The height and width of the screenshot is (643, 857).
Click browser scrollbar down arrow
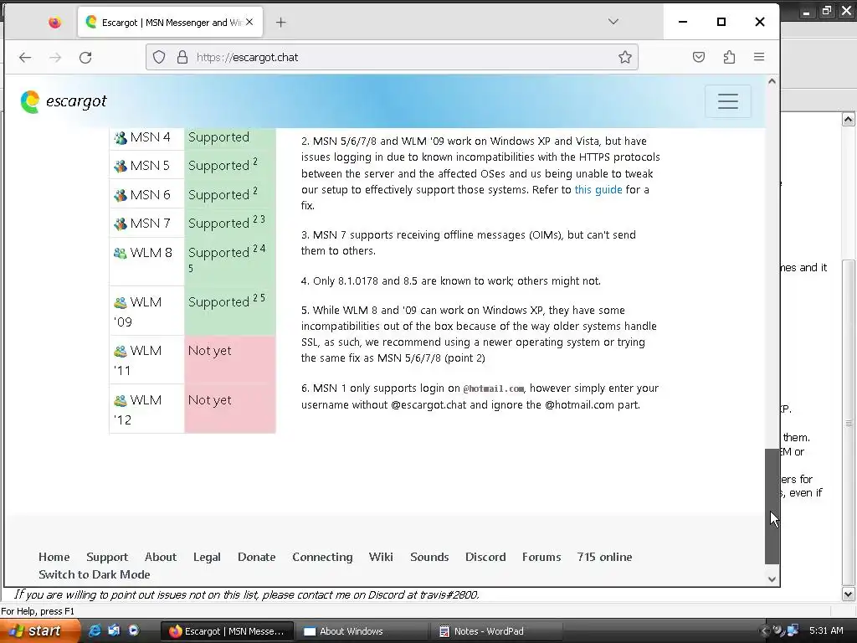pos(772,579)
